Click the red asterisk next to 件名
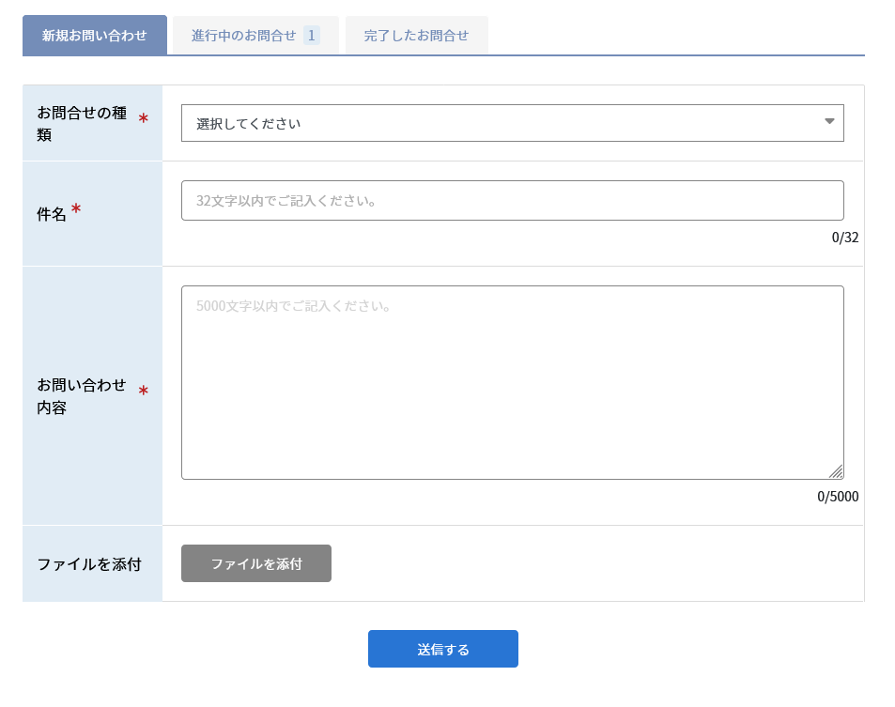The image size is (895, 707). point(76,209)
